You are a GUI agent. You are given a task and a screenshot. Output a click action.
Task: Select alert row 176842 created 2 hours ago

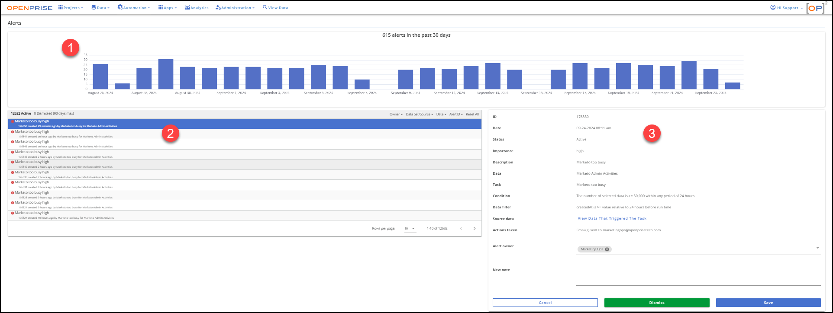[x=245, y=164]
